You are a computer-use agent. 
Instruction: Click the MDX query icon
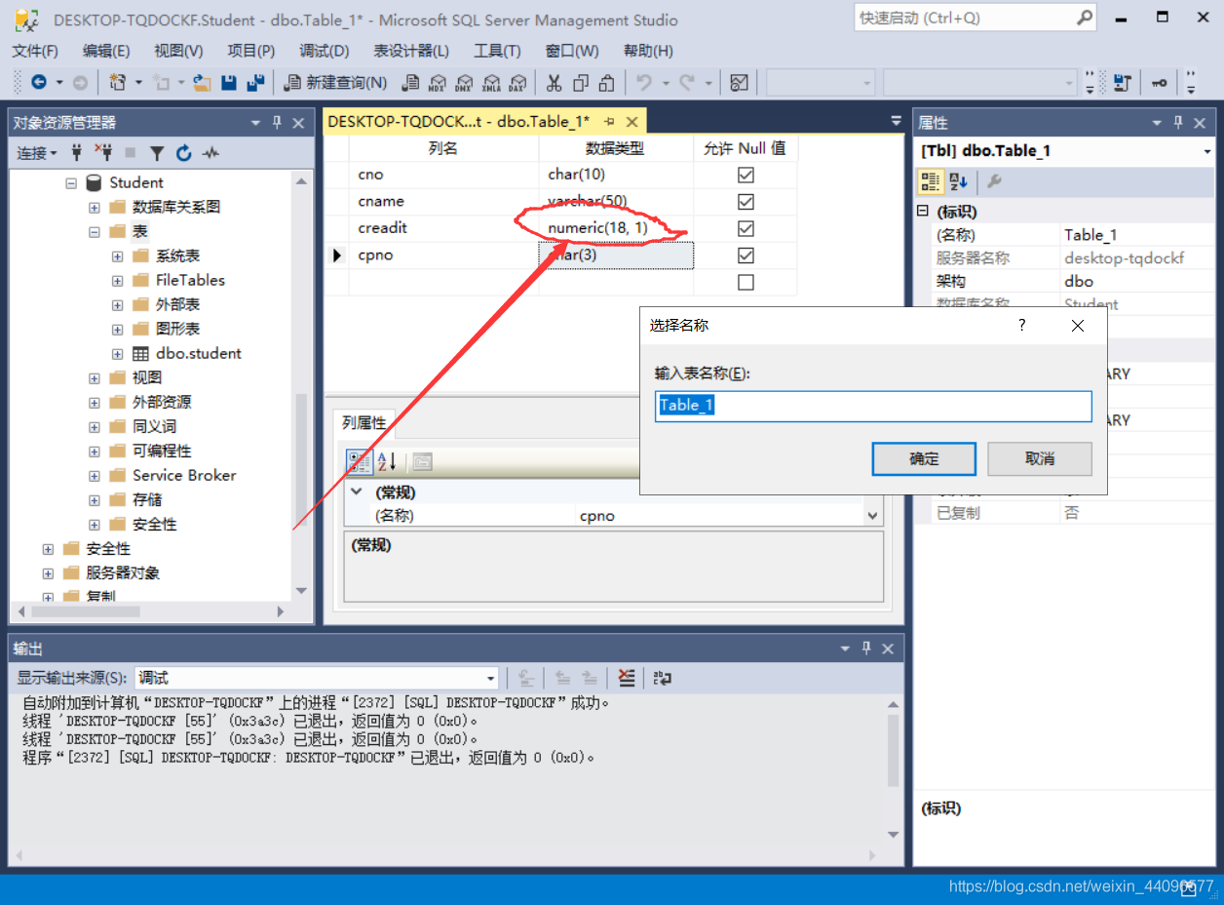coord(438,83)
